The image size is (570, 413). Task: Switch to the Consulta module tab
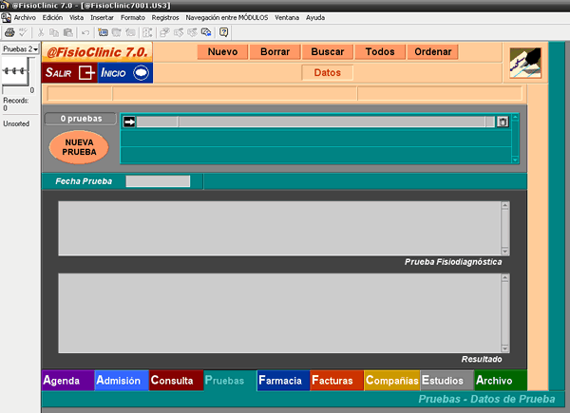[x=176, y=381]
